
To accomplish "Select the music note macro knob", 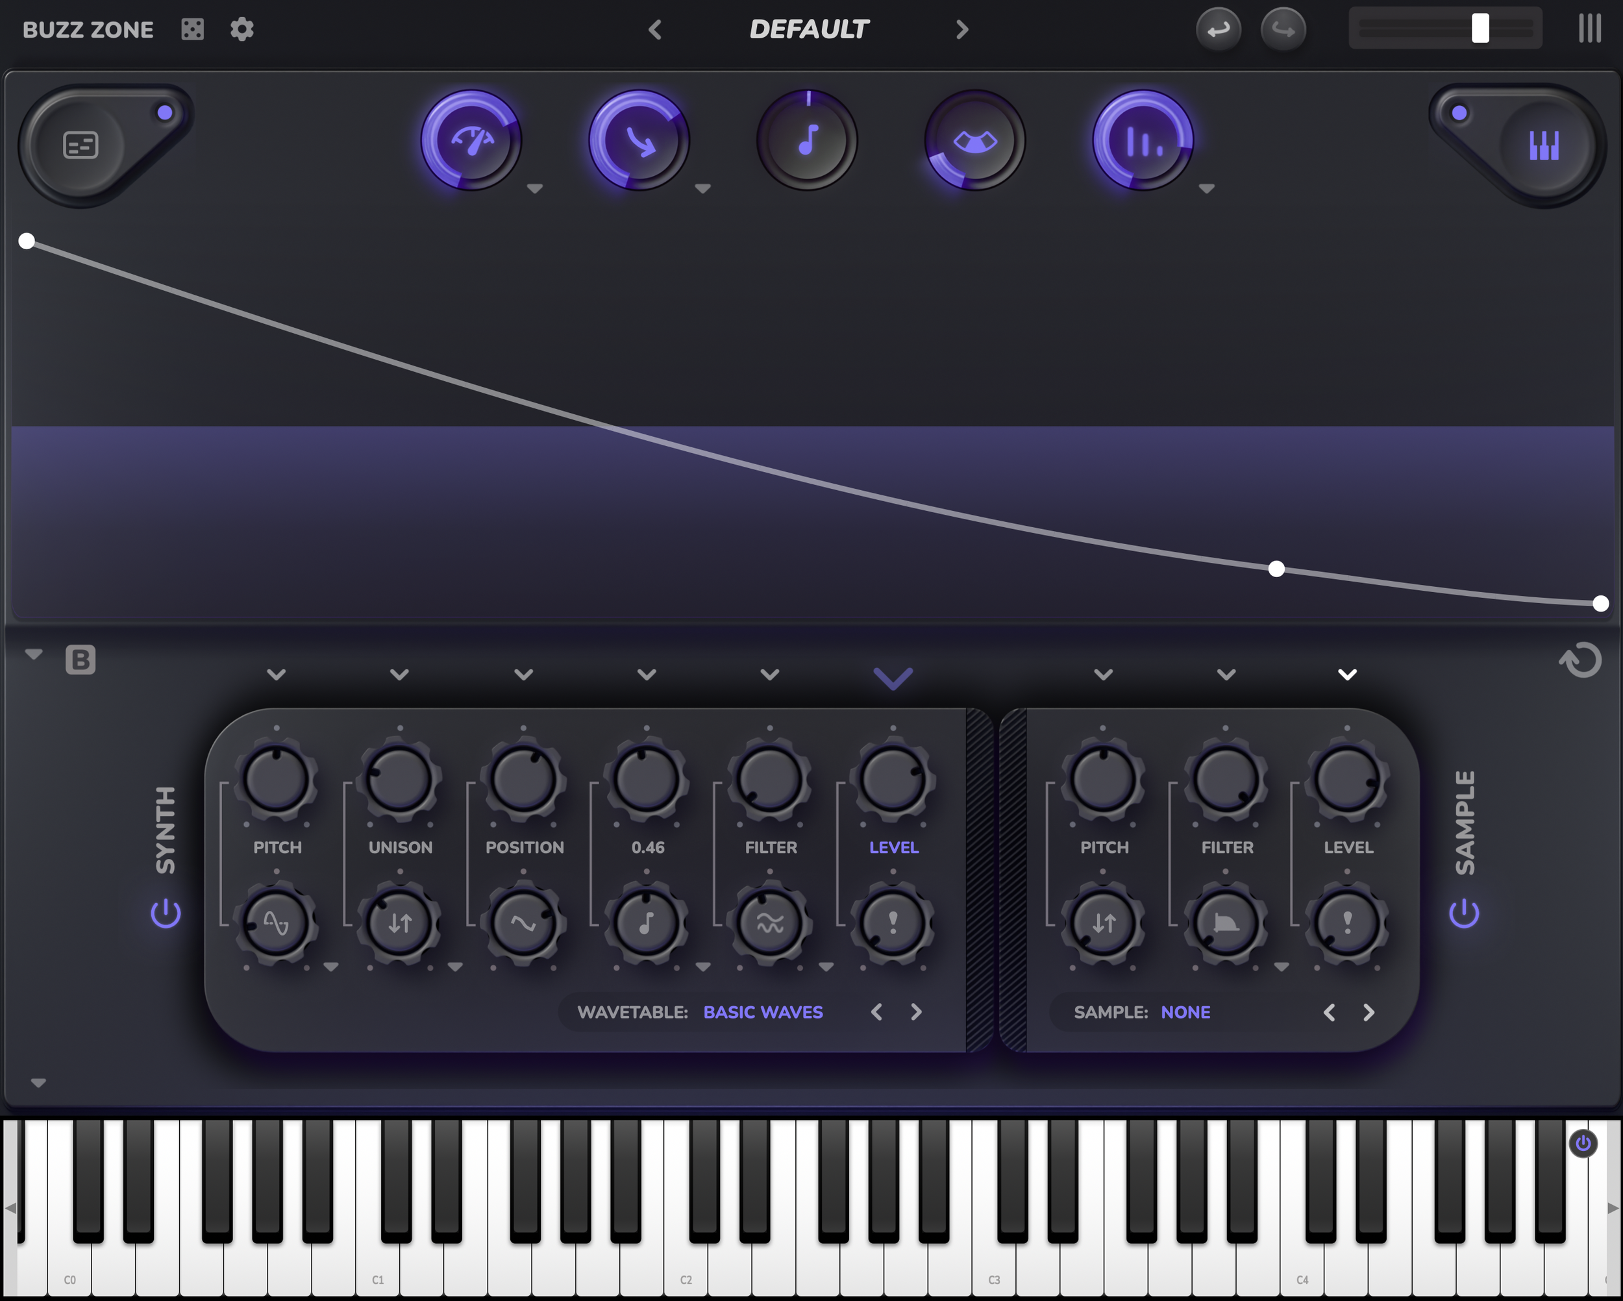I will pyautogui.click(x=807, y=140).
